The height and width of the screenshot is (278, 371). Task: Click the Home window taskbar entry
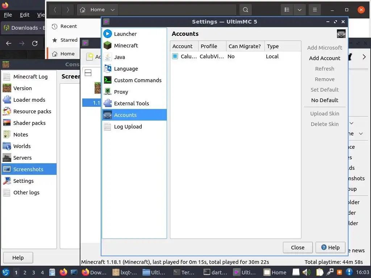[x=275, y=273]
